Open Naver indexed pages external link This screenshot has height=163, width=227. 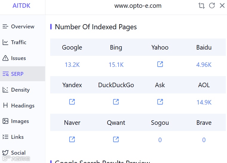pyautogui.click(x=72, y=139)
